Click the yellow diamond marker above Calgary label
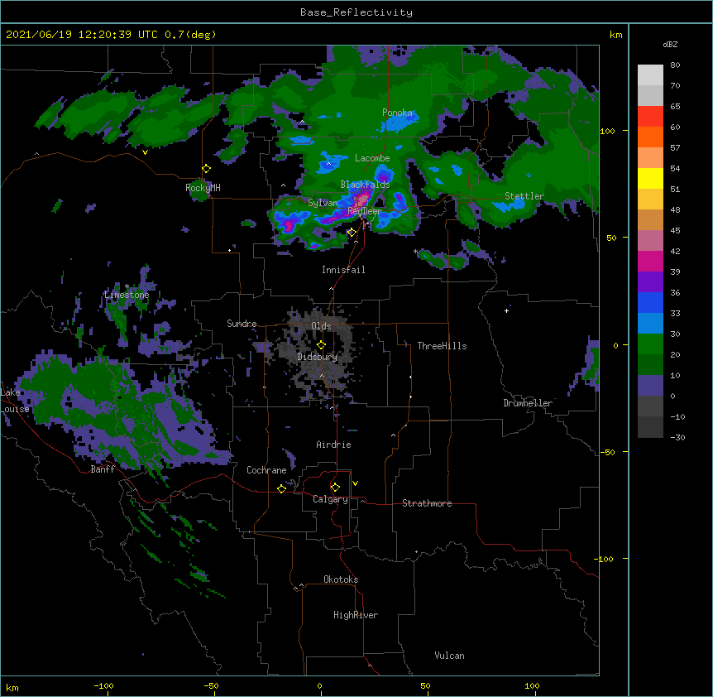Image resolution: width=713 pixels, height=697 pixels. [335, 488]
